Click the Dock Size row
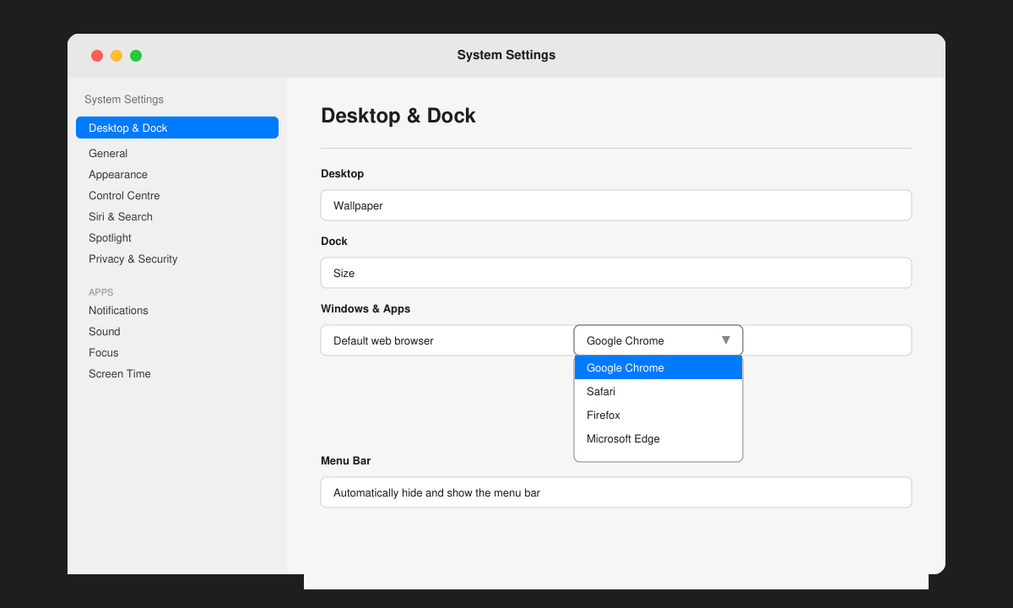Image resolution: width=1013 pixels, height=608 pixels. (616, 273)
